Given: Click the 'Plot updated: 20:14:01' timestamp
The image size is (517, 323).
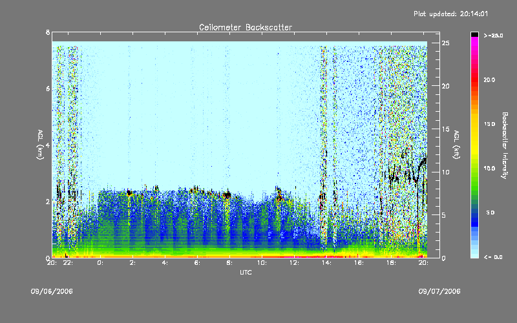Looking at the screenshot, I should coord(450,14).
